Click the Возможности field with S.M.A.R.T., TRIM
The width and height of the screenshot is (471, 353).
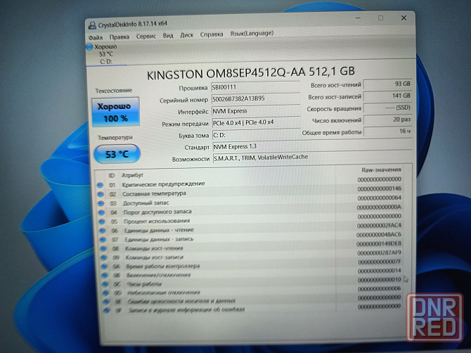312,157
